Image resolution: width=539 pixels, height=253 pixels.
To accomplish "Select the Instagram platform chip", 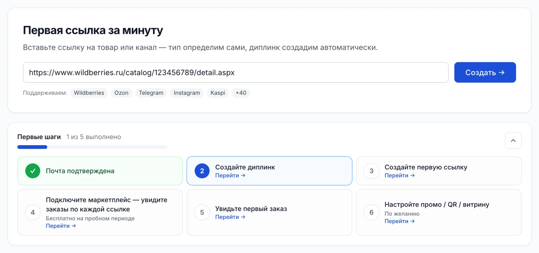I will click(x=187, y=93).
